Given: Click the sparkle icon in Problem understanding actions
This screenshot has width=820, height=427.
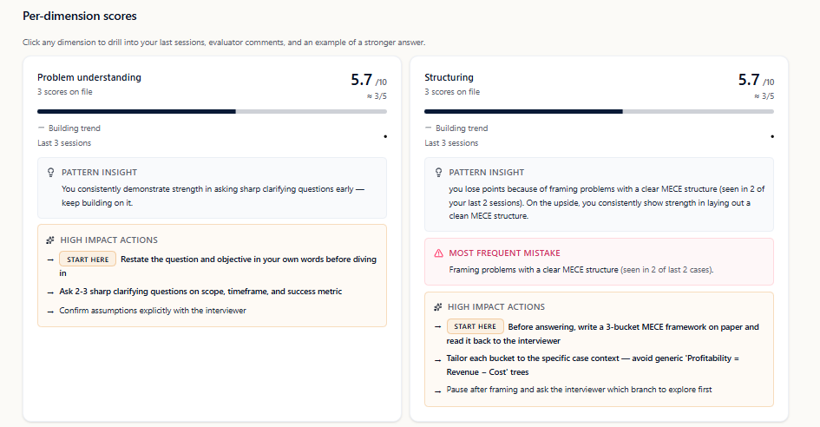Looking at the screenshot, I should pos(51,240).
